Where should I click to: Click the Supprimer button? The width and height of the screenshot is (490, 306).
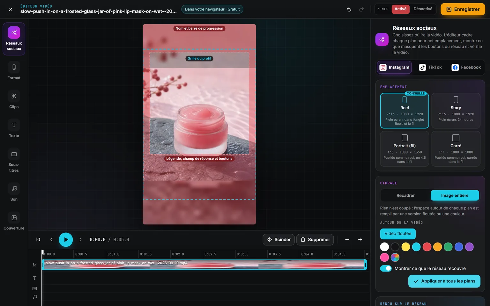[315, 240]
